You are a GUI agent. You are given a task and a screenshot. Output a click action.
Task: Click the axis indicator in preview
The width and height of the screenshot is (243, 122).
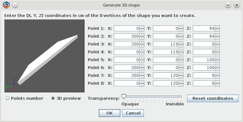10,85
